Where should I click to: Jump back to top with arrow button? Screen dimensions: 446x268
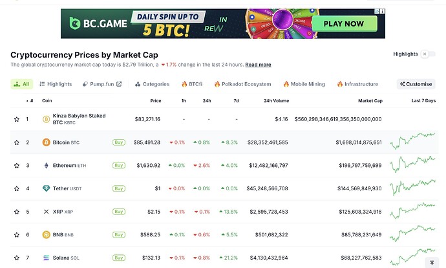coord(432,263)
